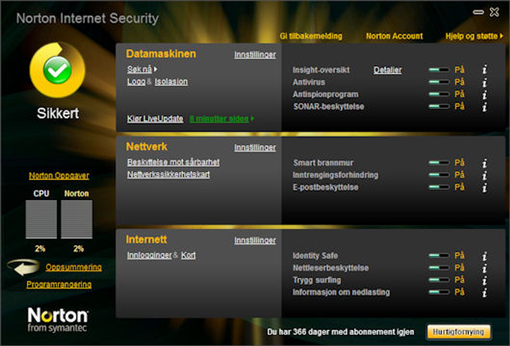Image resolution: width=510 pixels, height=346 pixels.
Task: Click the CPU usage meter
Action: click(41, 219)
